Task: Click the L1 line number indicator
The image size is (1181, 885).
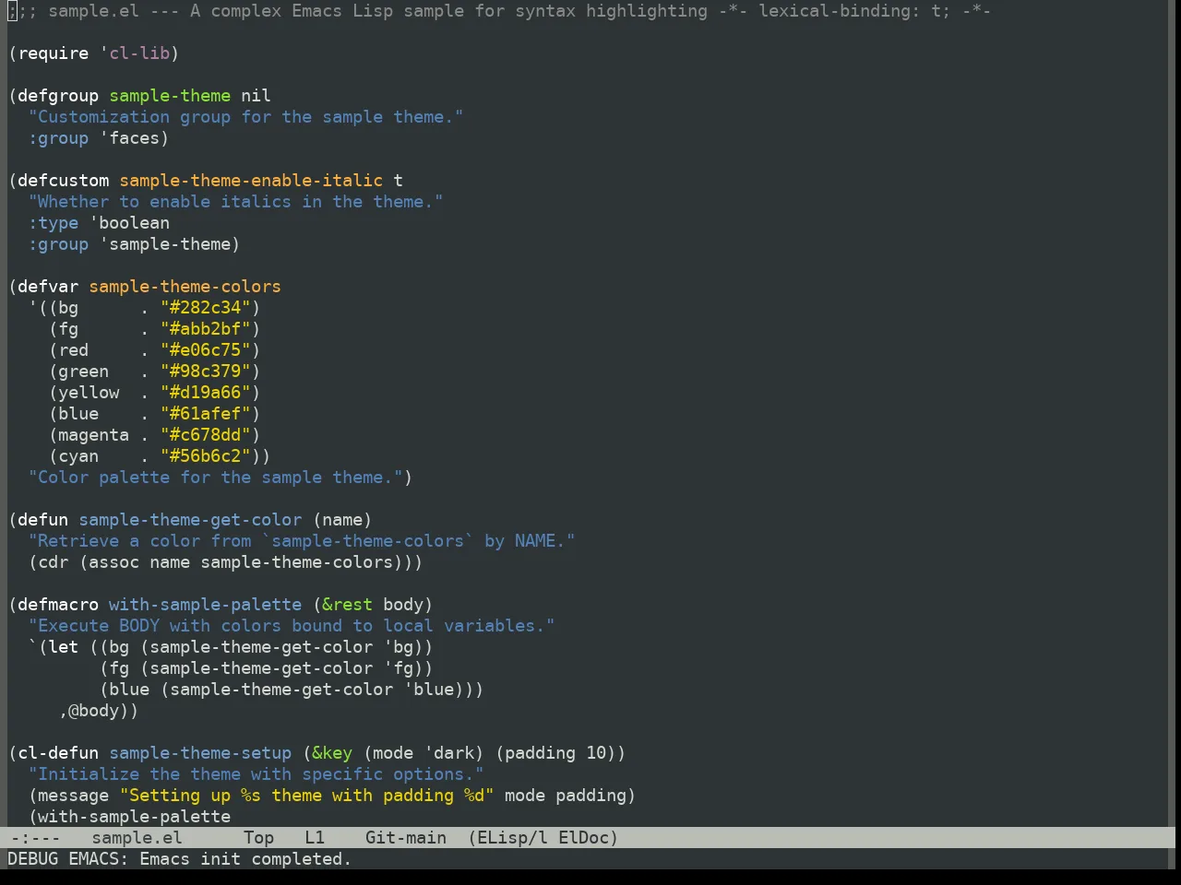Action: [x=315, y=838]
